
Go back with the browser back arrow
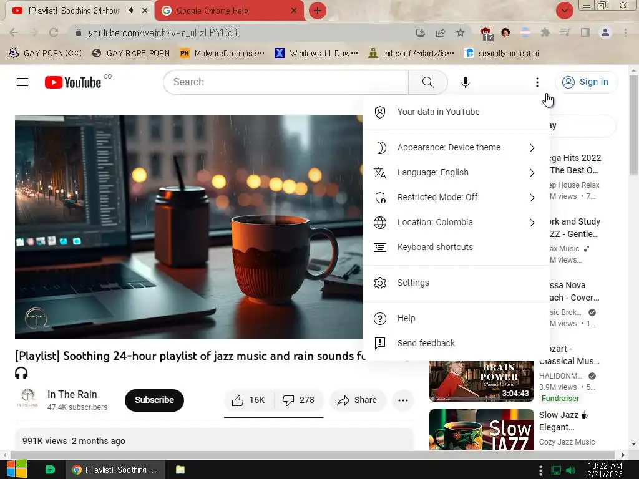point(14,32)
